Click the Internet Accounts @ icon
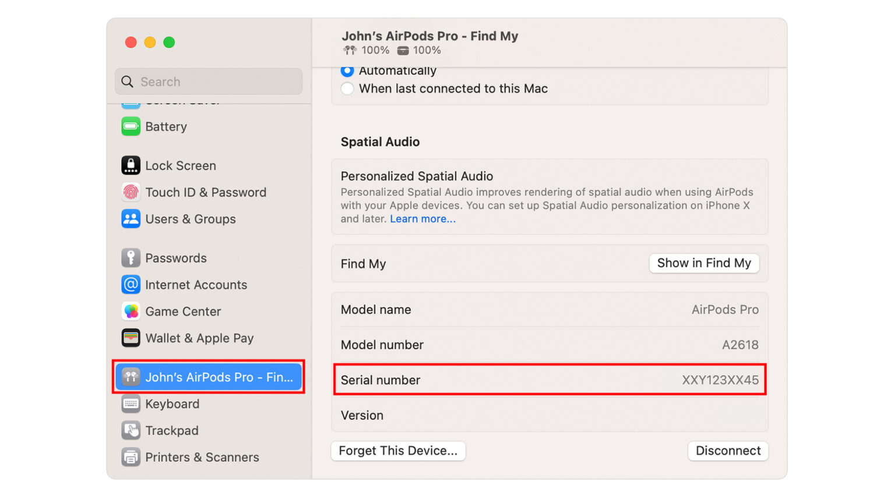Viewport: 894px width, 503px height. (131, 285)
